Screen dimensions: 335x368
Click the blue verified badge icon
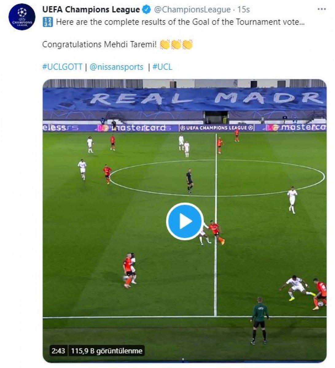pyautogui.click(x=146, y=10)
